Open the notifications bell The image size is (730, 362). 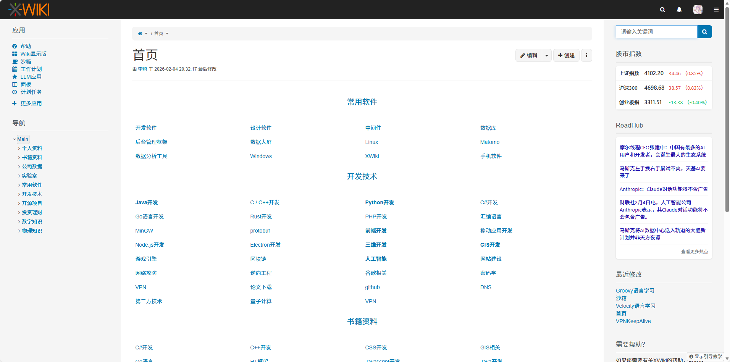click(679, 10)
